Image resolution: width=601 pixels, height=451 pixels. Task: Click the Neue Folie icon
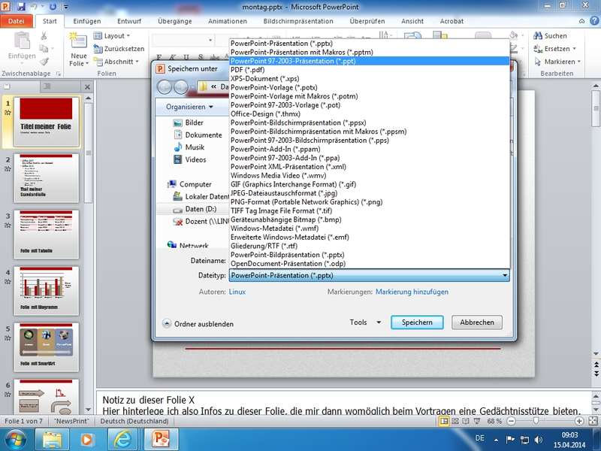click(79, 41)
